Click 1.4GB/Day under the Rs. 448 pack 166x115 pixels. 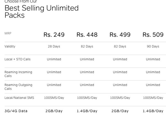coord(87,111)
